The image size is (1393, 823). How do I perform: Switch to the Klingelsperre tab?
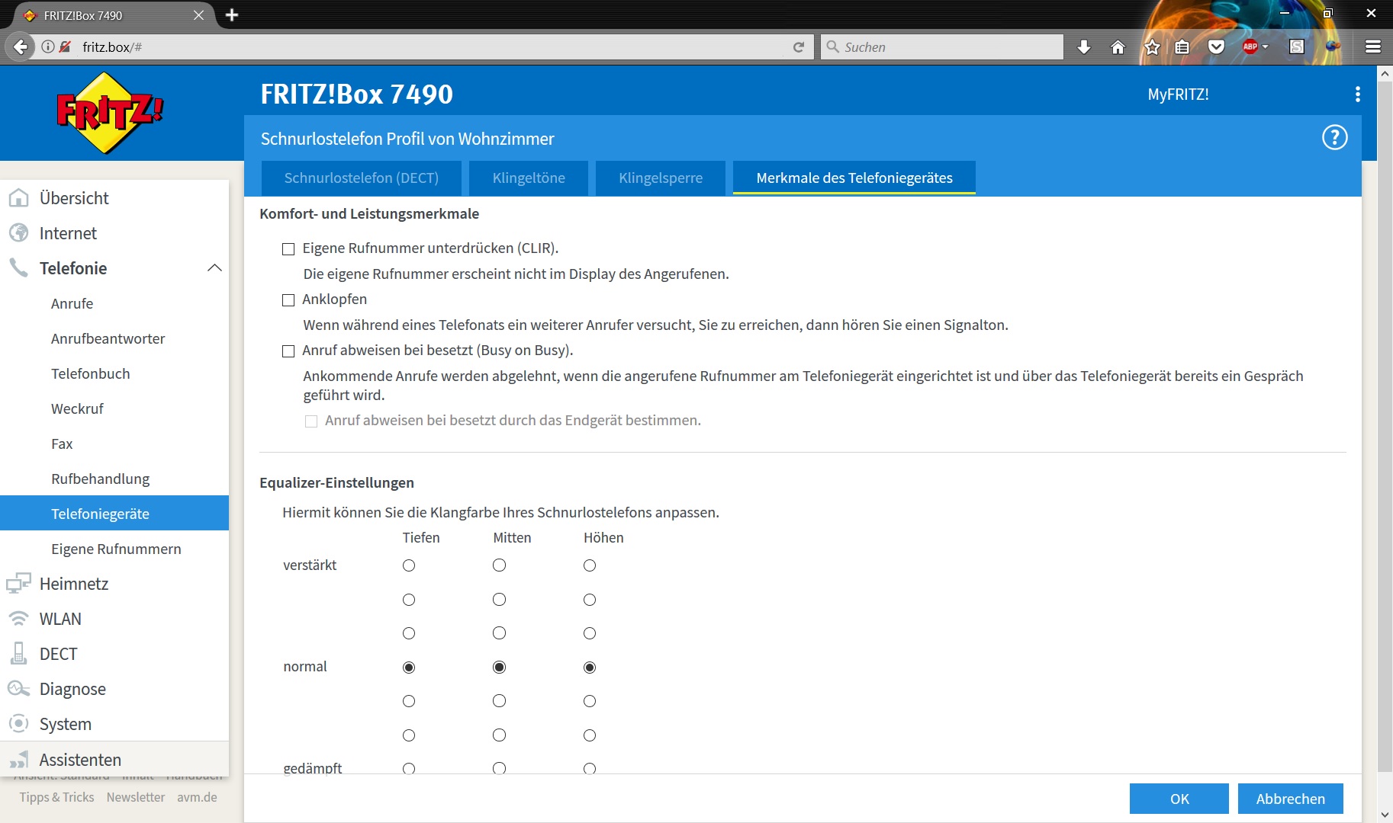point(661,178)
